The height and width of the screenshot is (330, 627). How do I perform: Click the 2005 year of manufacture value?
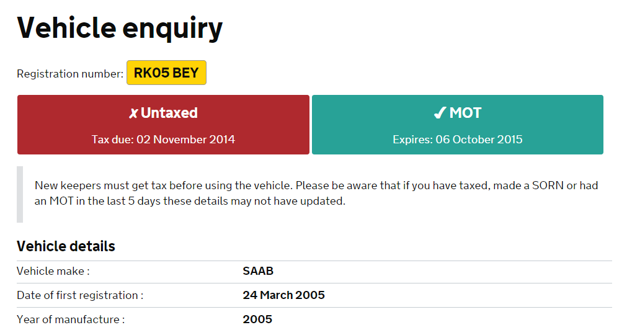pyautogui.click(x=257, y=319)
